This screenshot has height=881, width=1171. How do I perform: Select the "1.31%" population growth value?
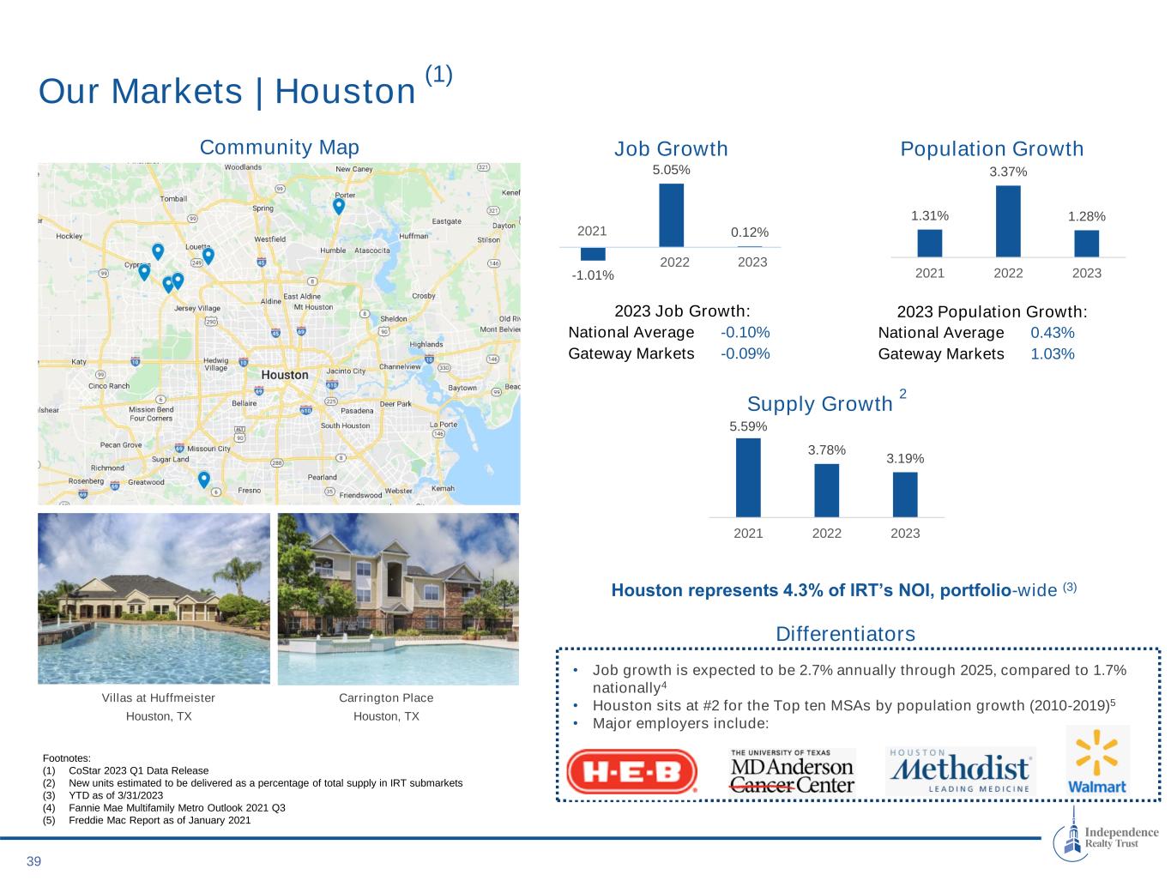click(930, 216)
